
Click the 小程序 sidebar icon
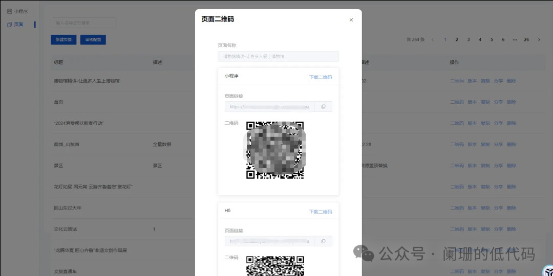coord(9,11)
